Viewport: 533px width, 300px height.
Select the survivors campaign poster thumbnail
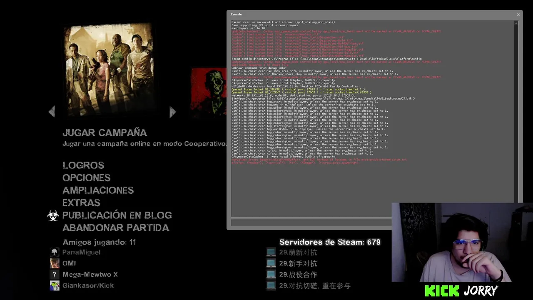click(109, 70)
